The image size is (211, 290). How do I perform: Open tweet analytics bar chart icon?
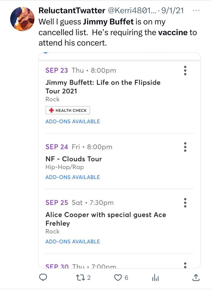(155, 278)
